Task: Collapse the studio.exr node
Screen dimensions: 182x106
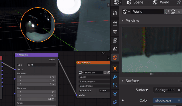Action: 79,63
